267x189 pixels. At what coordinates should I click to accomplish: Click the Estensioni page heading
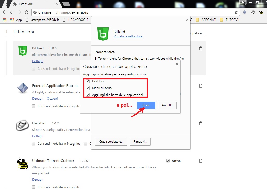pyautogui.click(x=24, y=32)
